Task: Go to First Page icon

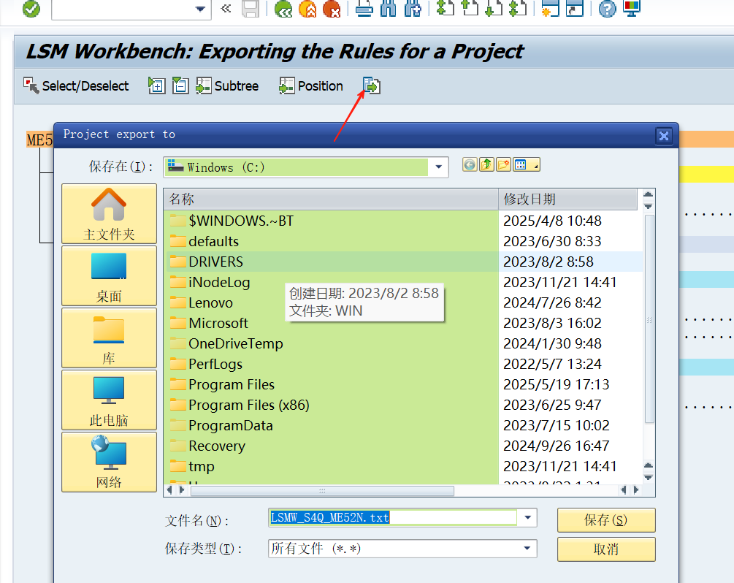Action: coord(446,9)
